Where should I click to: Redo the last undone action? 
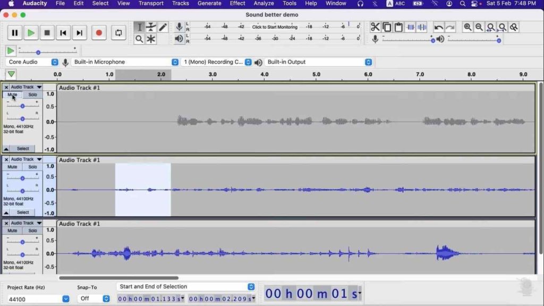click(450, 27)
